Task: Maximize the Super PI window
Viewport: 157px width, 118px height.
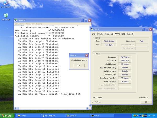Action: coord(86,20)
